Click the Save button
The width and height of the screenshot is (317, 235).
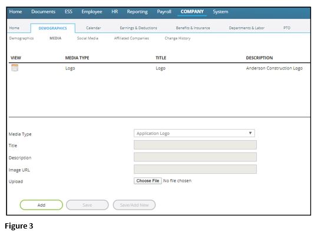coord(87,205)
